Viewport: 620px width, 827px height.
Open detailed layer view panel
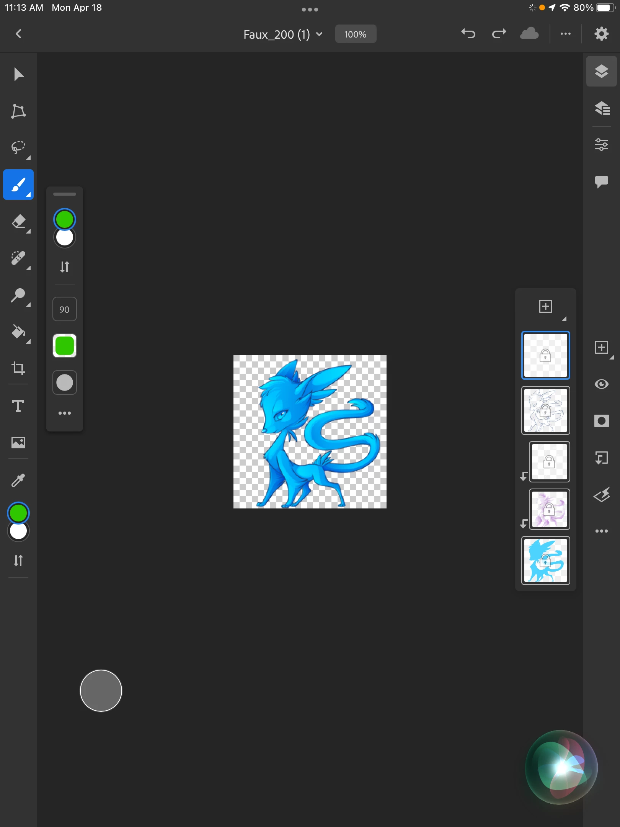pyautogui.click(x=602, y=108)
